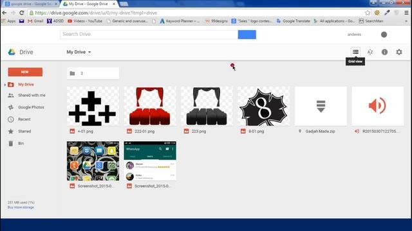Open the Drive settings gear
This screenshot has width=412, height=231.
[399, 52]
